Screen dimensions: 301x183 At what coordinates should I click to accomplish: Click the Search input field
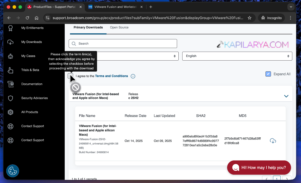123,44
